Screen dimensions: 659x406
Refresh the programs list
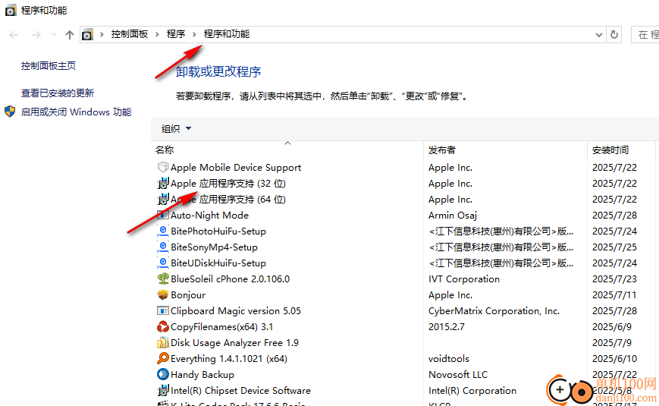[x=614, y=34]
